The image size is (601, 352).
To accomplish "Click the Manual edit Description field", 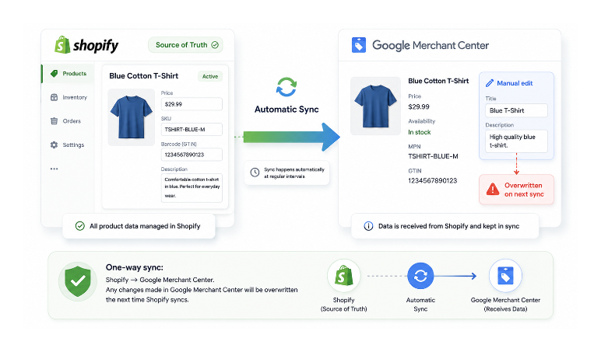I will click(x=516, y=141).
